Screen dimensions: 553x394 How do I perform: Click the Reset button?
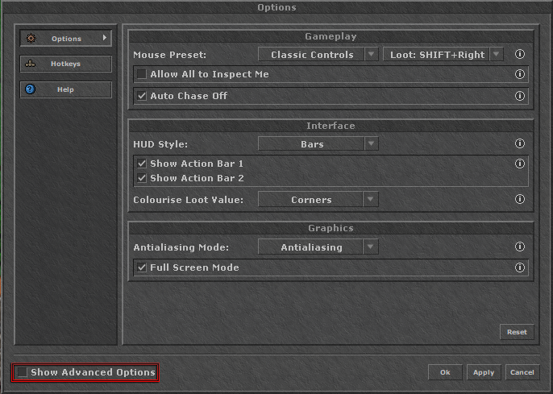pos(517,332)
